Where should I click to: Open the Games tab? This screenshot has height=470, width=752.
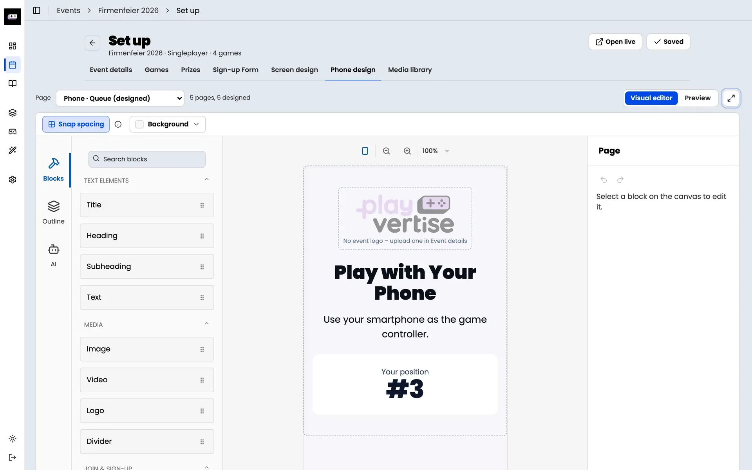tap(157, 70)
